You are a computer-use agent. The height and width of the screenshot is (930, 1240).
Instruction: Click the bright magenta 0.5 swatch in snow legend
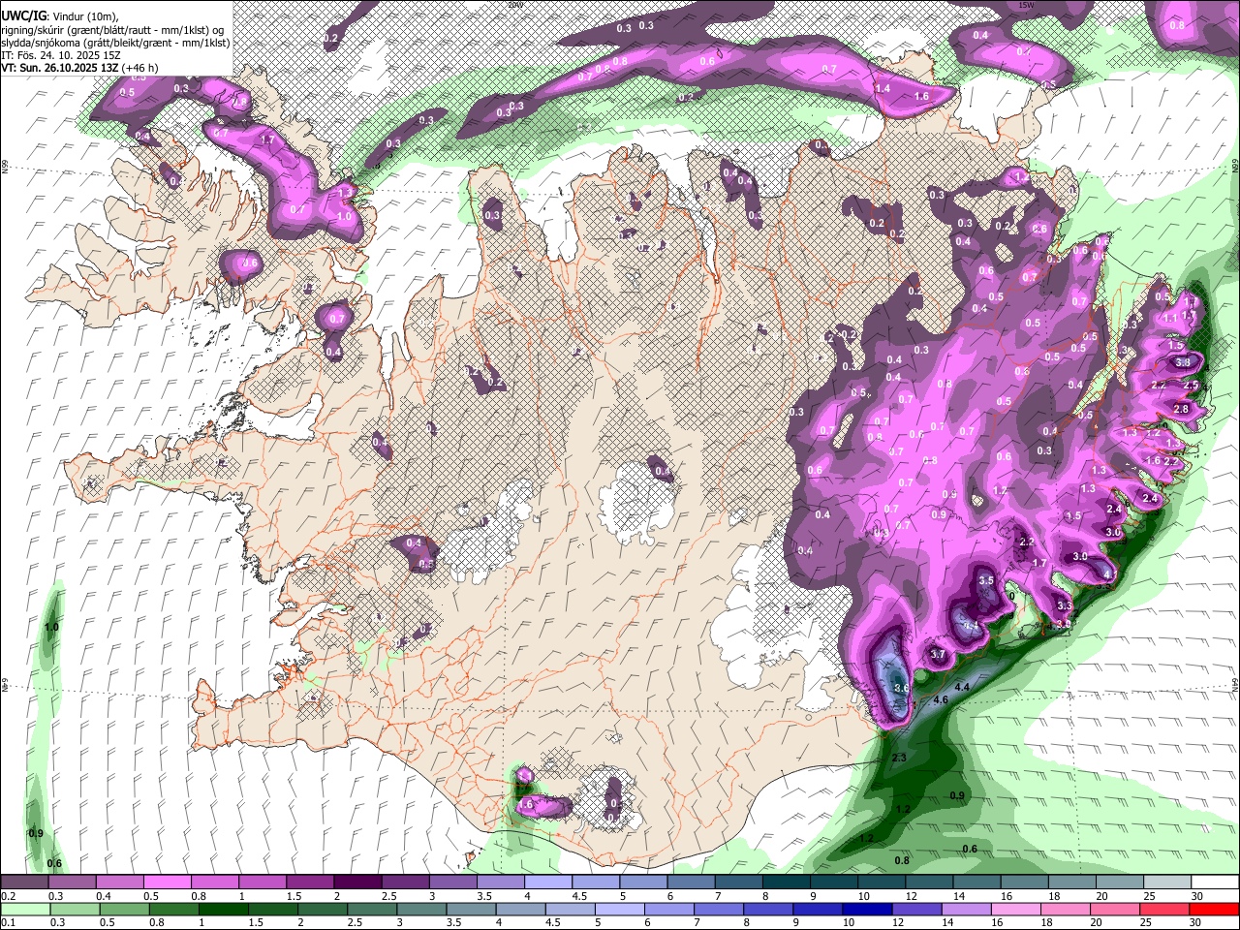tap(167, 883)
